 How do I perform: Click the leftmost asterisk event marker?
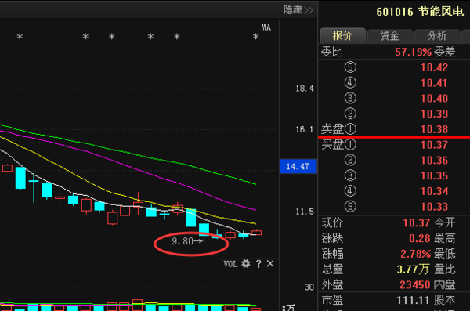[20, 37]
